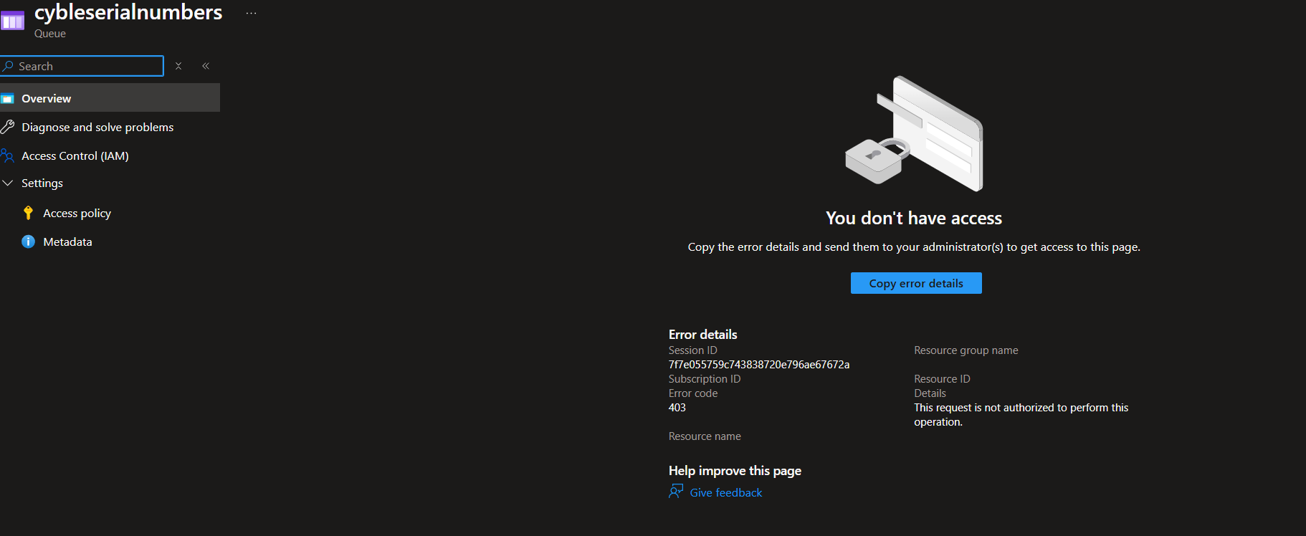Open the ellipsis more options menu
This screenshot has width=1306, height=536.
point(251,13)
